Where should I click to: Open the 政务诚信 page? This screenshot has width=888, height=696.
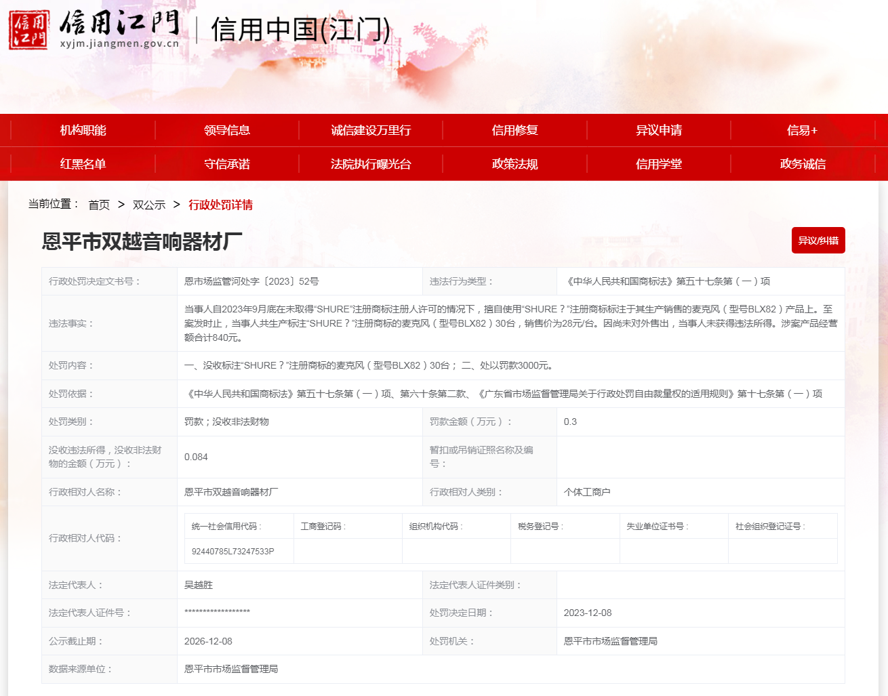[802, 164]
